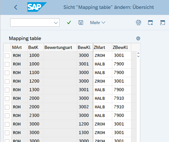
Task: Click the SAP logo
Action: tap(37, 7)
